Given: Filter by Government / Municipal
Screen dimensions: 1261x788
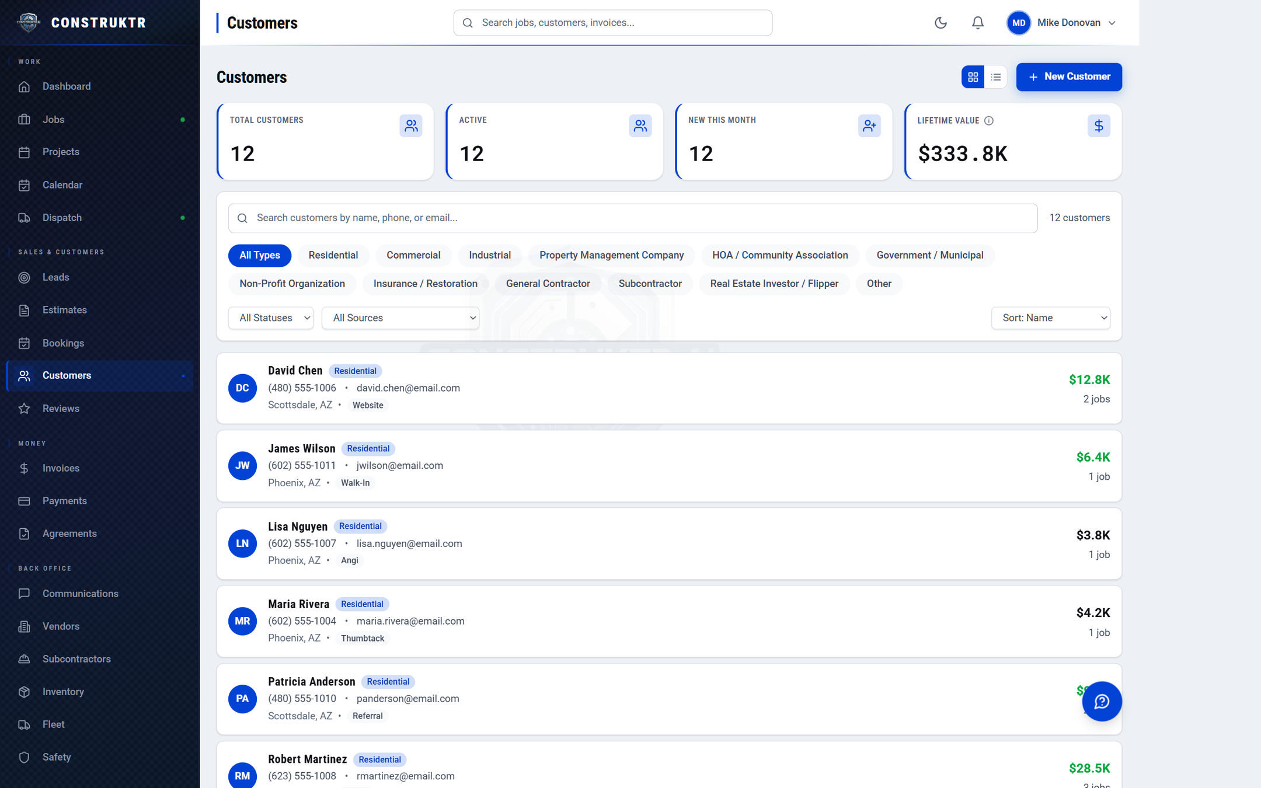Looking at the screenshot, I should [930, 255].
